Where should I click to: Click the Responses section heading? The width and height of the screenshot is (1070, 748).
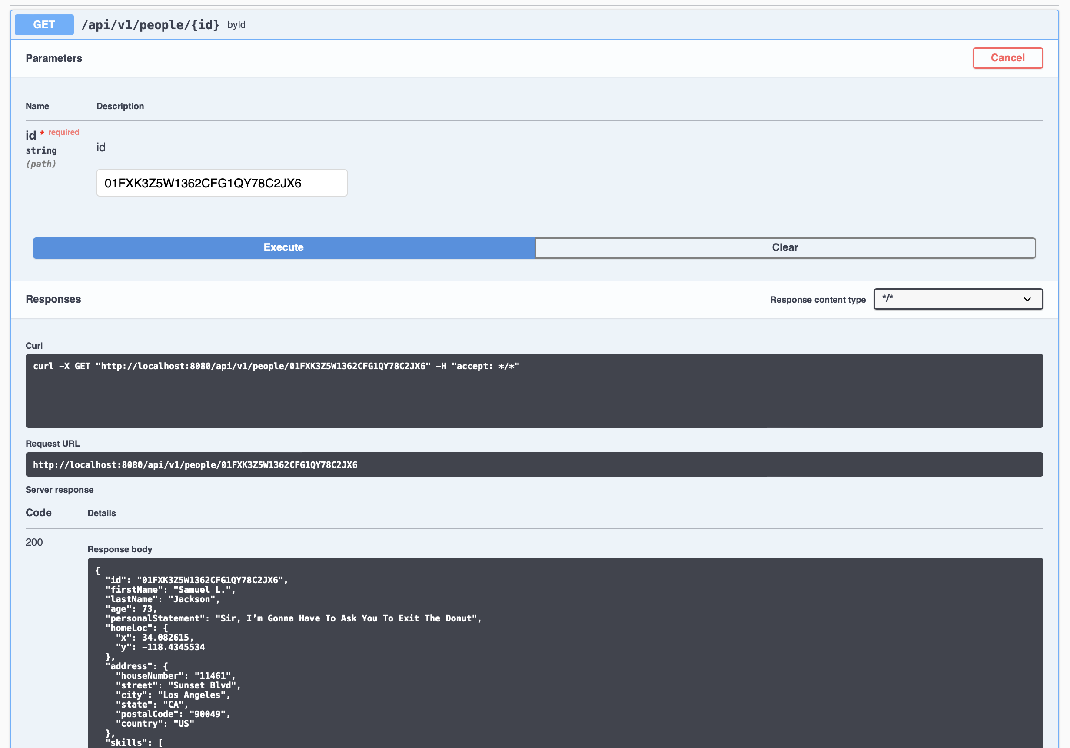pos(53,299)
